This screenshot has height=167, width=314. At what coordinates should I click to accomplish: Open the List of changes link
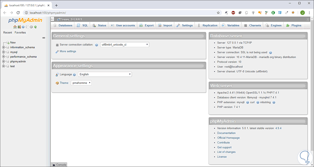click(x=226, y=152)
